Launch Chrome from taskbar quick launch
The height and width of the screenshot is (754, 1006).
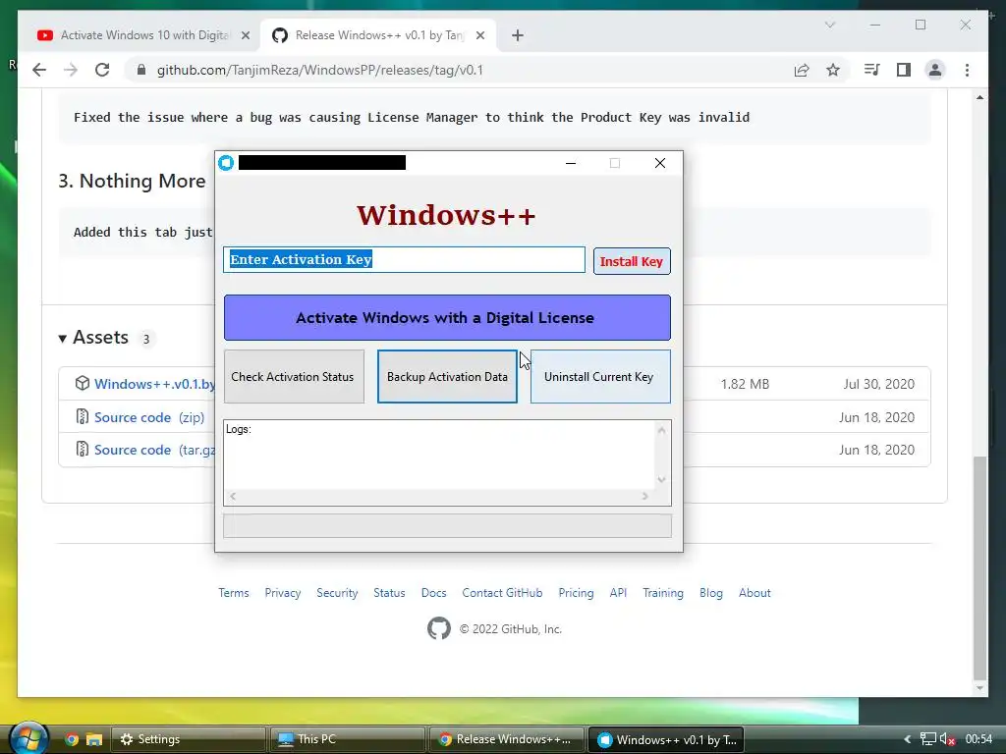71,739
